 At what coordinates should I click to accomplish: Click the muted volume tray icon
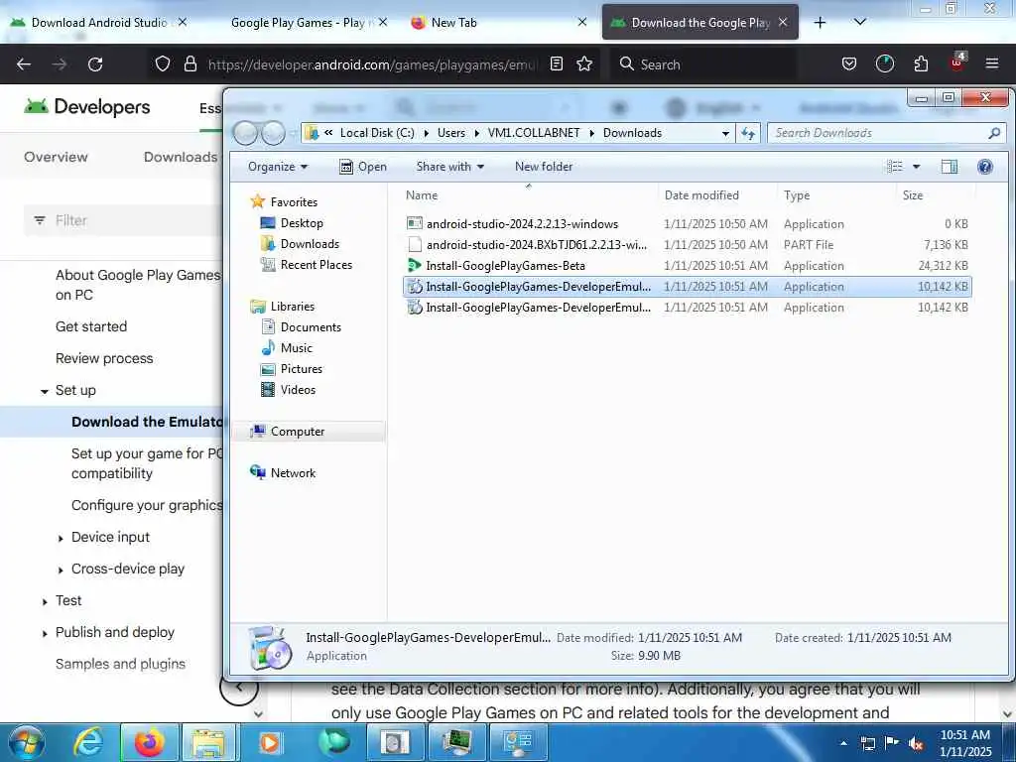[916, 744]
